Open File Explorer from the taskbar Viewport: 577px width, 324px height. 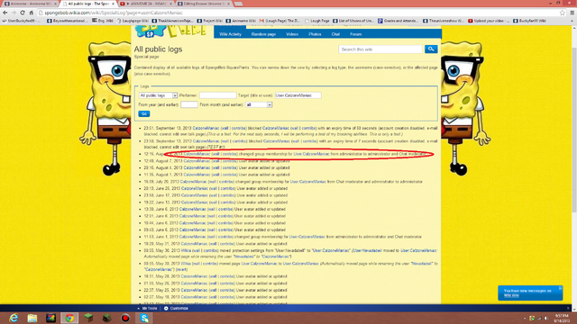32,318
